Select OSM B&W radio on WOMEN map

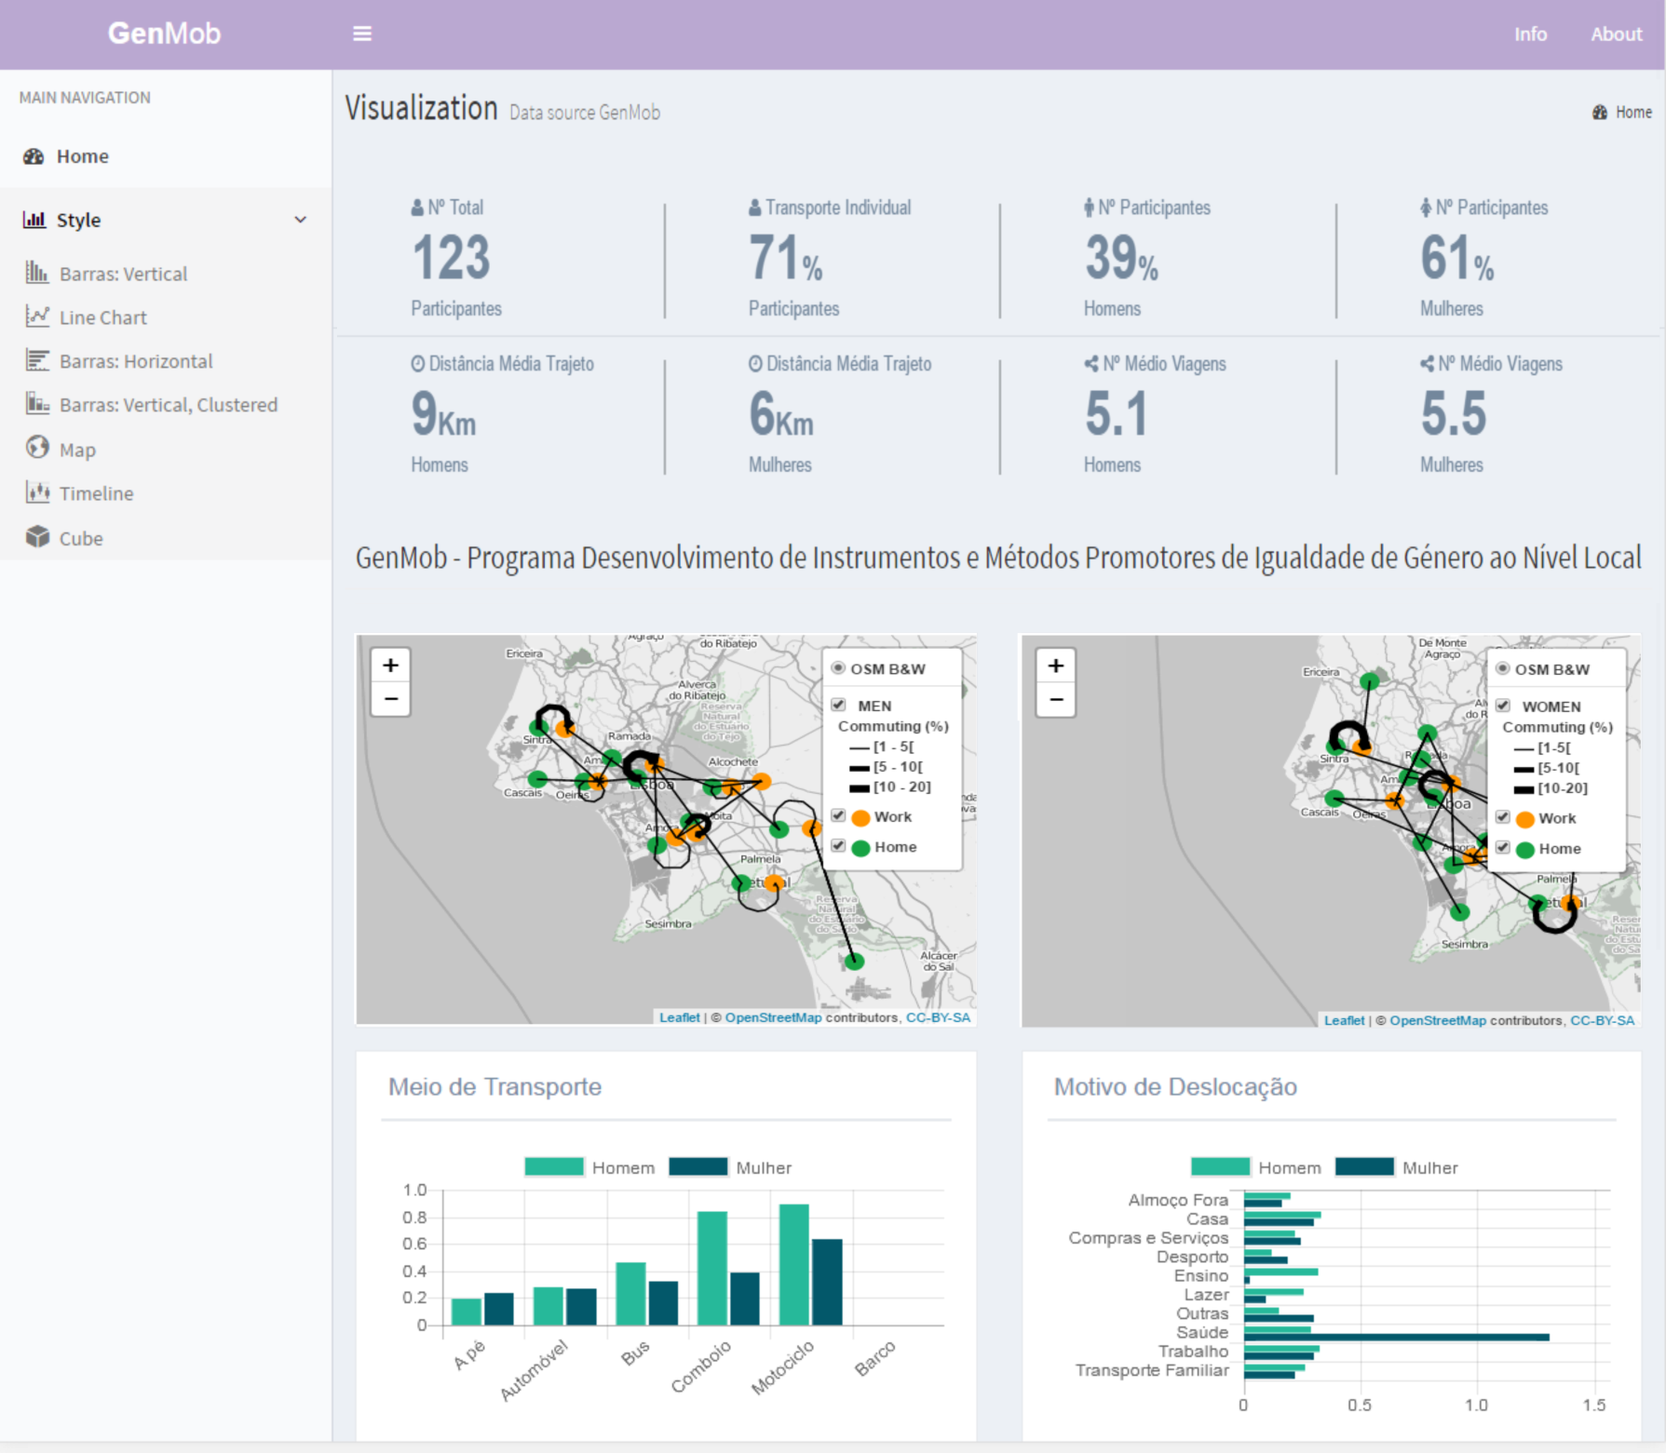[1503, 668]
